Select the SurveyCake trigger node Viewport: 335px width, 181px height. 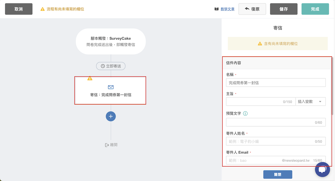(x=111, y=41)
